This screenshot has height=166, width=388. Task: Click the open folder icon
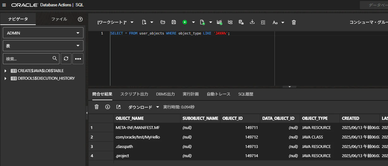tap(163, 22)
